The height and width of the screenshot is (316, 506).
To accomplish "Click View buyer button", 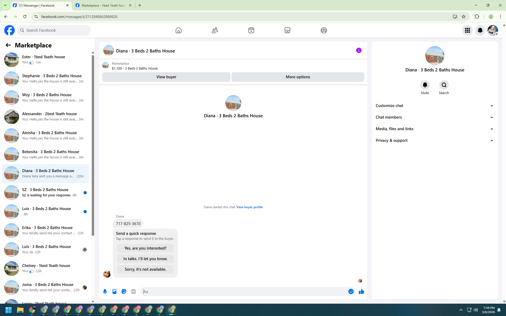I will 166,77.
